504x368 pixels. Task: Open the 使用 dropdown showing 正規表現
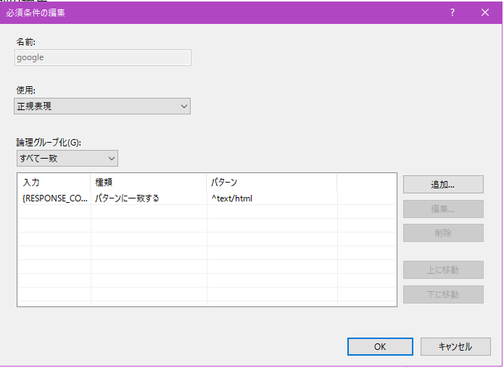pyautogui.click(x=102, y=106)
